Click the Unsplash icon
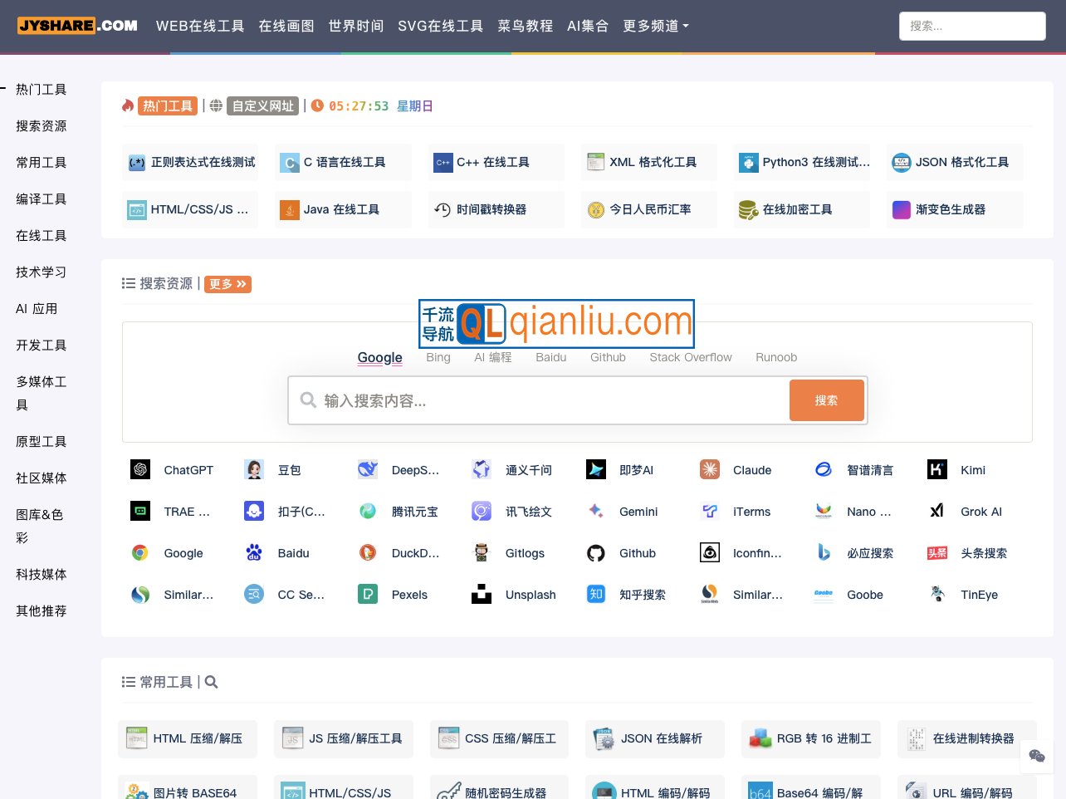Image resolution: width=1066 pixels, height=799 pixels. 482,595
